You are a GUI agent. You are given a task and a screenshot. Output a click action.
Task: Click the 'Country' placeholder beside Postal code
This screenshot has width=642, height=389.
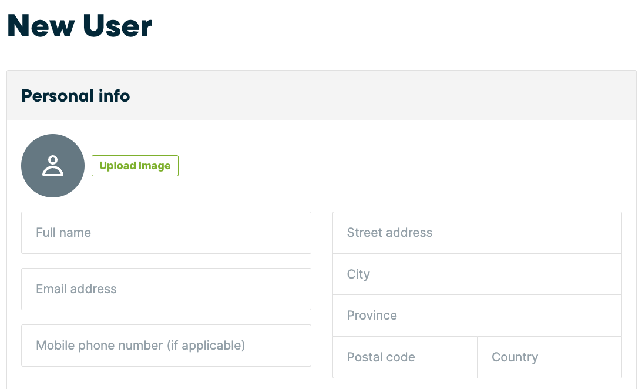[x=515, y=357]
